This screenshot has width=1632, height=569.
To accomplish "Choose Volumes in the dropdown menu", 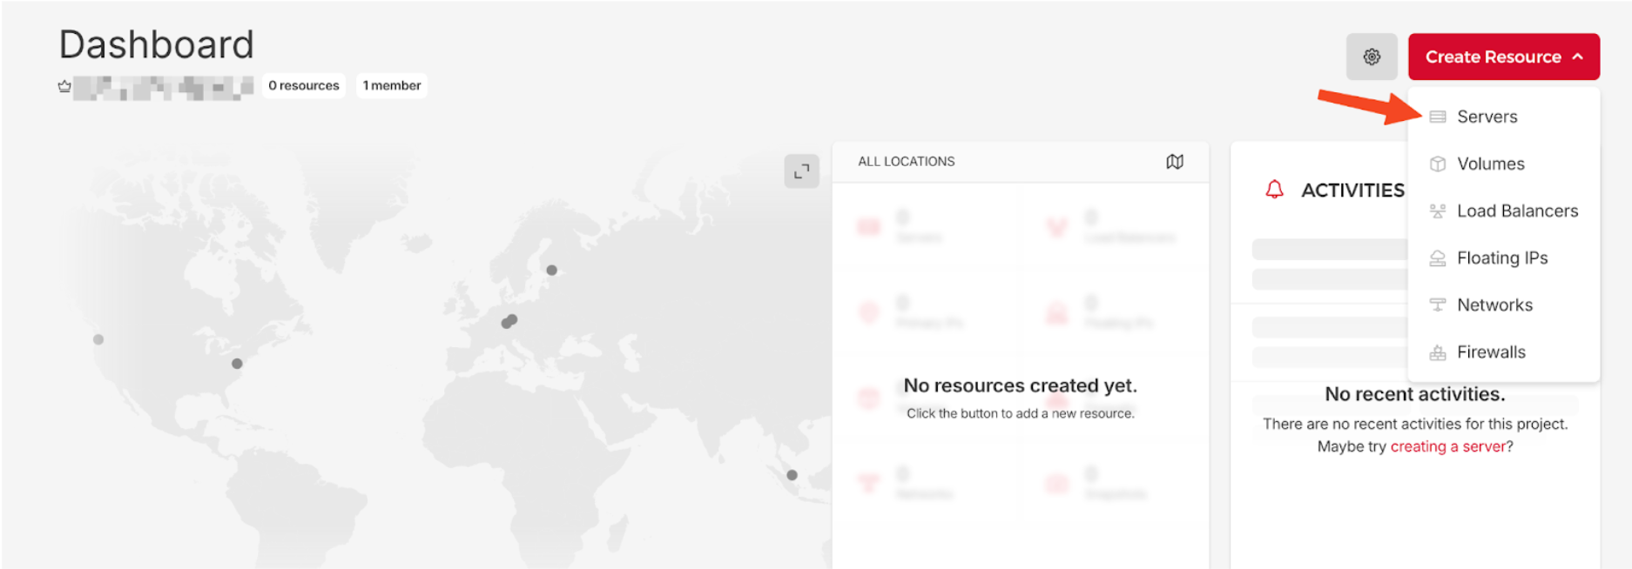I will [1490, 164].
